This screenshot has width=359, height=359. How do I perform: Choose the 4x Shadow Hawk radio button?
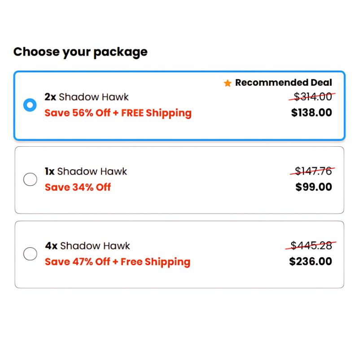30,254
